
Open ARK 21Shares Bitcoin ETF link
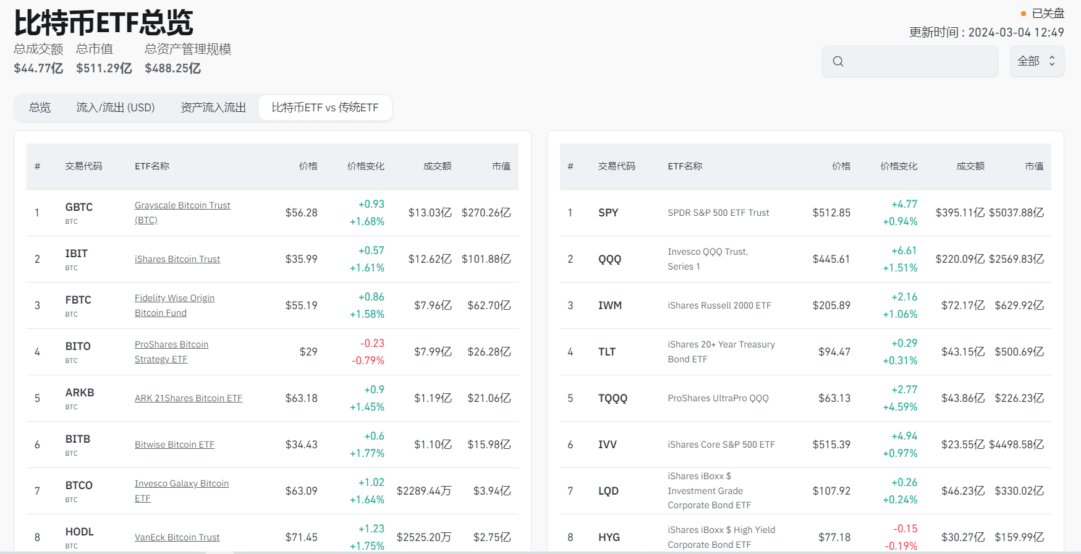189,398
